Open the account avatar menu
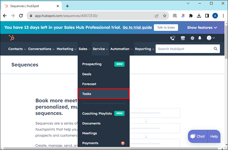Screen dimensions: 228x150 [x=211, y=38]
